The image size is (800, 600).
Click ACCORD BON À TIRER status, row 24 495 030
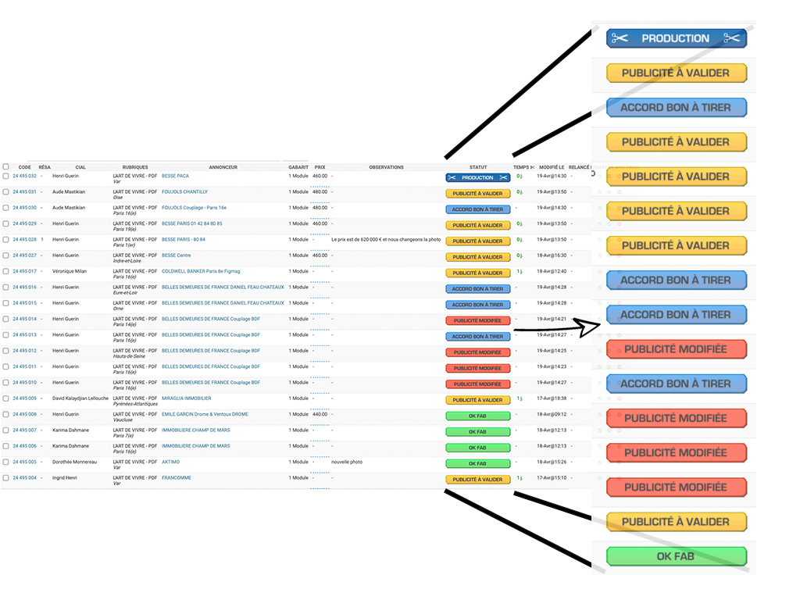477,210
